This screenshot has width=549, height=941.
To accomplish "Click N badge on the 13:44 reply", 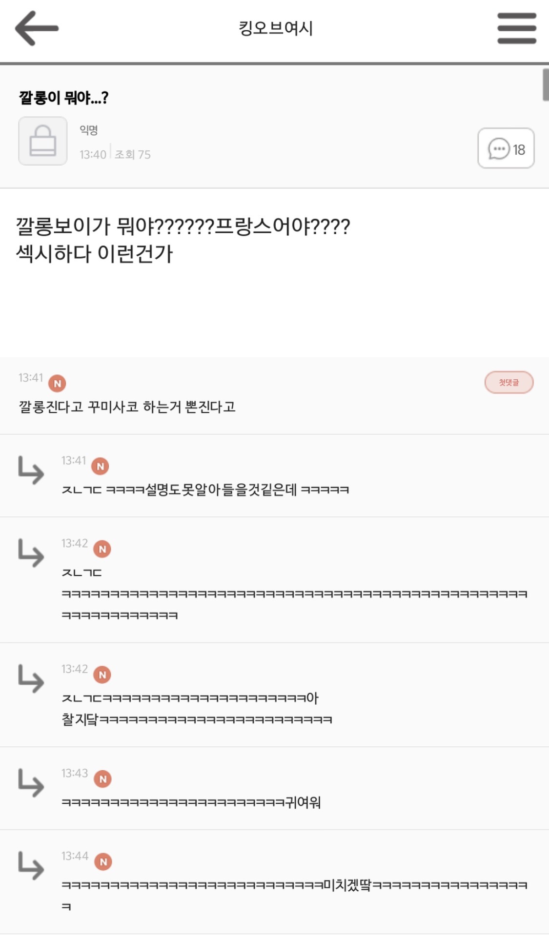I will tap(103, 862).
